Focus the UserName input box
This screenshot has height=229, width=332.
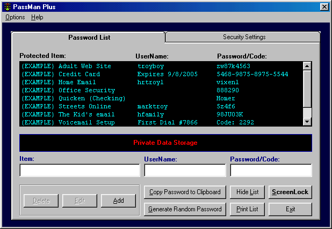tap(185, 171)
